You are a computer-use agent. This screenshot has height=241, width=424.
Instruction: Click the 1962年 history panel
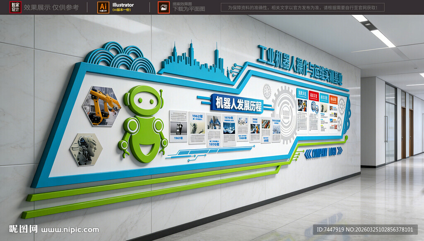click(x=198, y=128)
